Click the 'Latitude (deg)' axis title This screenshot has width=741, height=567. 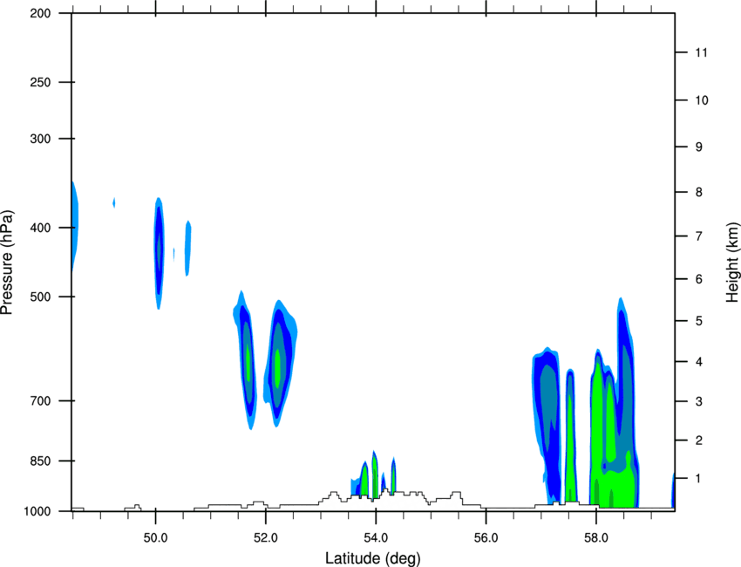[x=372, y=558]
